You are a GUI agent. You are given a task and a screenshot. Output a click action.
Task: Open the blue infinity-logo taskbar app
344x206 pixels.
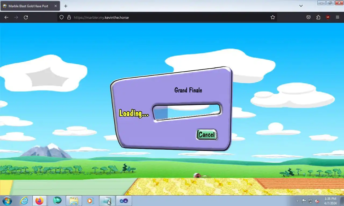coord(124,201)
